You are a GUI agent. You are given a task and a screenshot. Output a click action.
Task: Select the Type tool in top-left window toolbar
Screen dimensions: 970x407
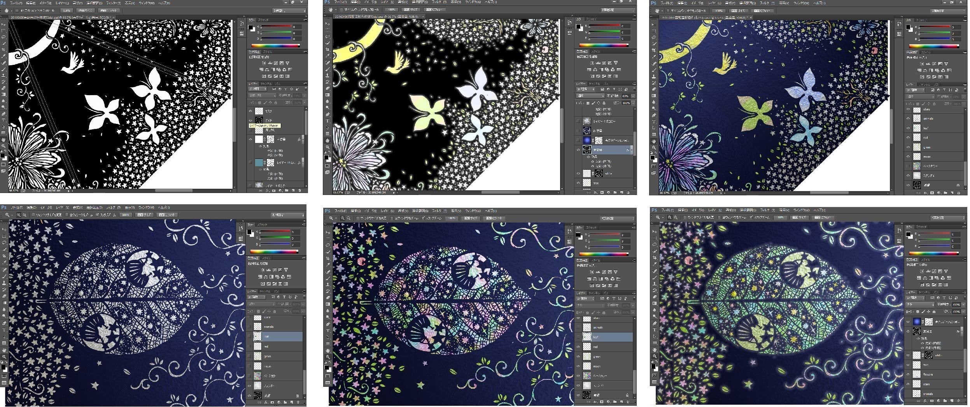(4, 120)
